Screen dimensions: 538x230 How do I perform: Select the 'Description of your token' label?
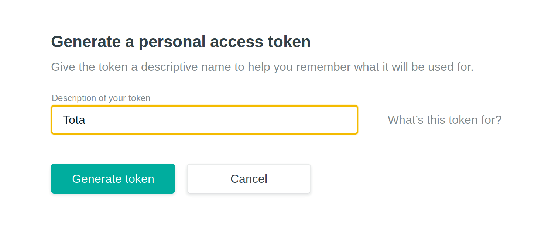[101, 98]
